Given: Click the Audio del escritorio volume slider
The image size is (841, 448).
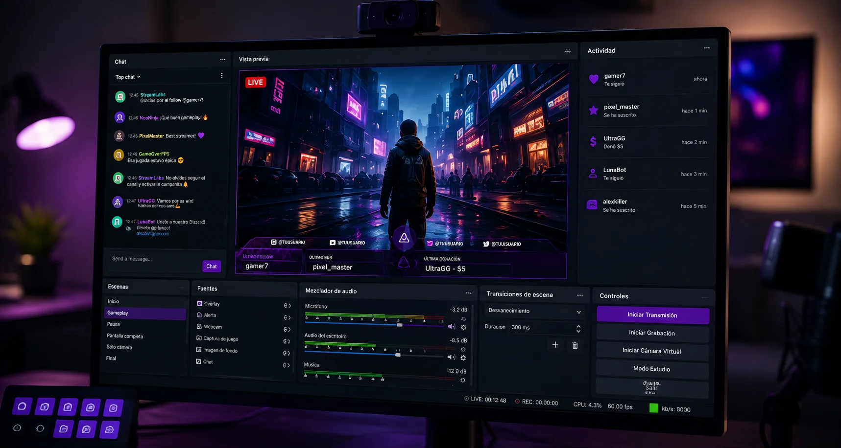Looking at the screenshot, I should [x=374, y=355].
